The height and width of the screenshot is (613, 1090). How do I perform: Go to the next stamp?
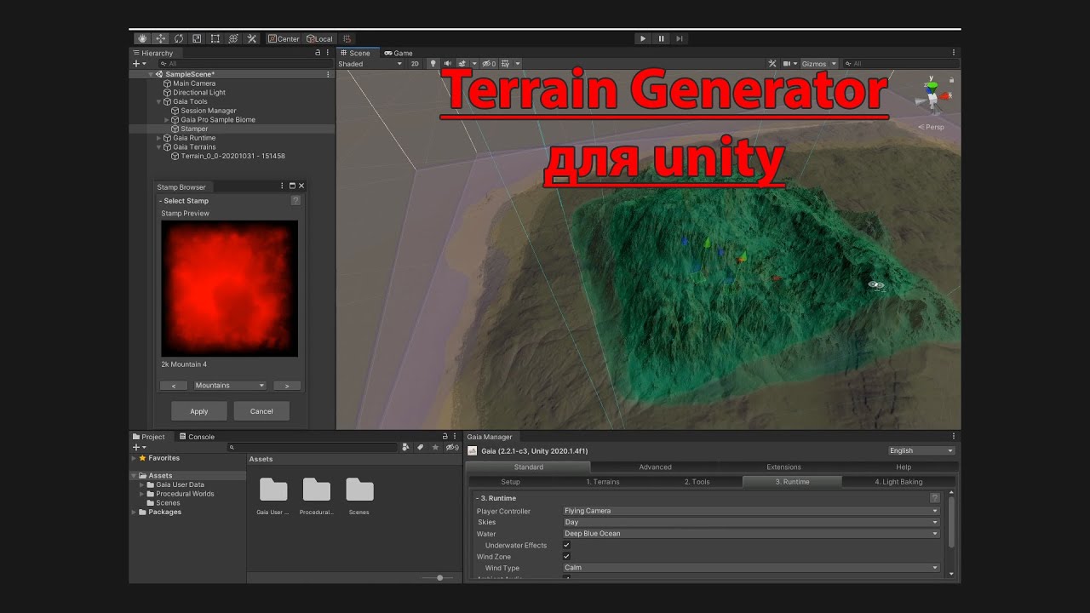click(287, 386)
